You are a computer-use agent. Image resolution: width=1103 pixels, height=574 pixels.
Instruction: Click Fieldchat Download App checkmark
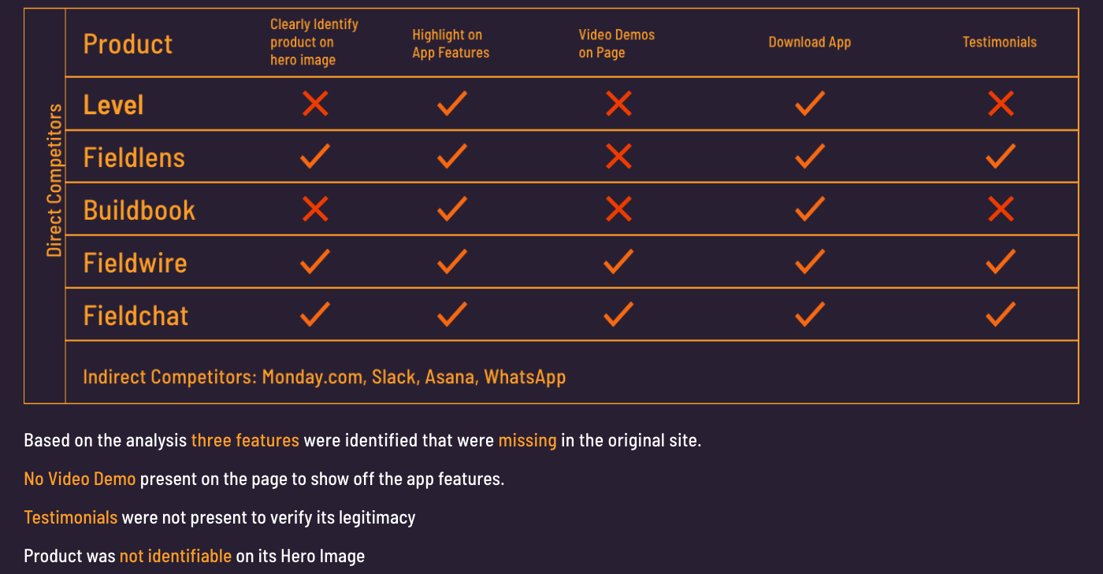click(x=810, y=314)
